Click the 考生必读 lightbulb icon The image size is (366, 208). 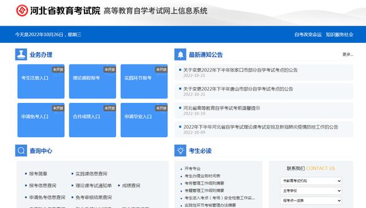point(180,150)
